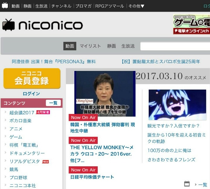Open 100万の命の上に俺は link
The height and width of the screenshot is (189, 210).
tap(169, 150)
